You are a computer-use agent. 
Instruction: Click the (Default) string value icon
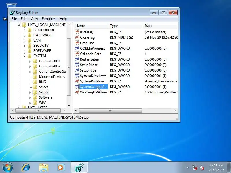77,32
